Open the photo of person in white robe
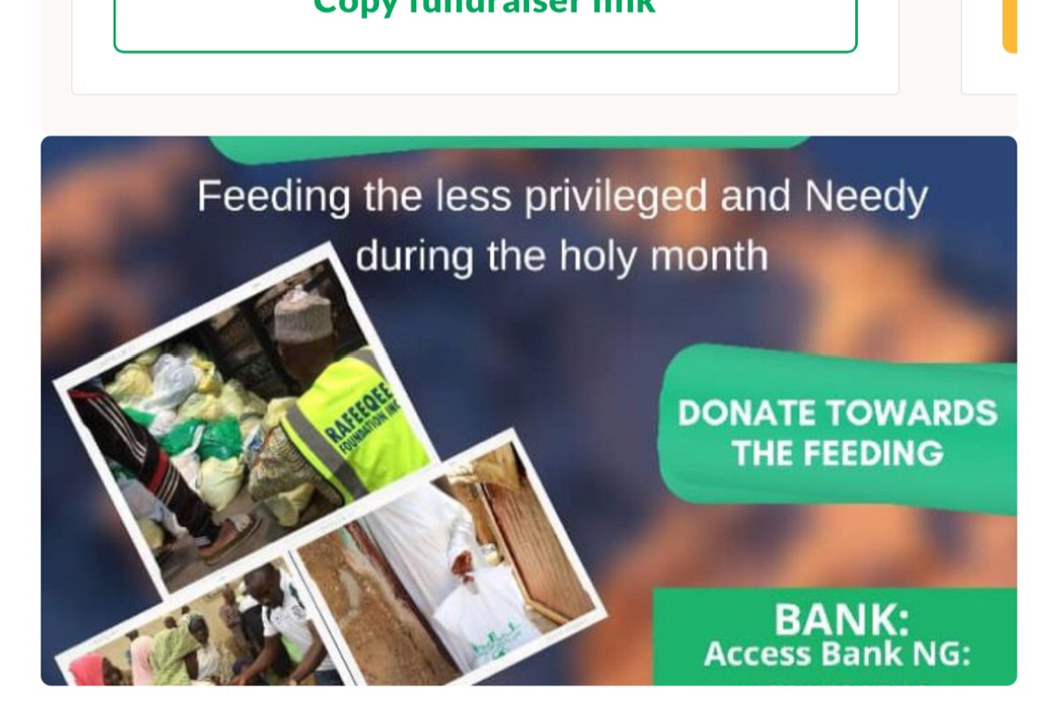 pos(450,564)
